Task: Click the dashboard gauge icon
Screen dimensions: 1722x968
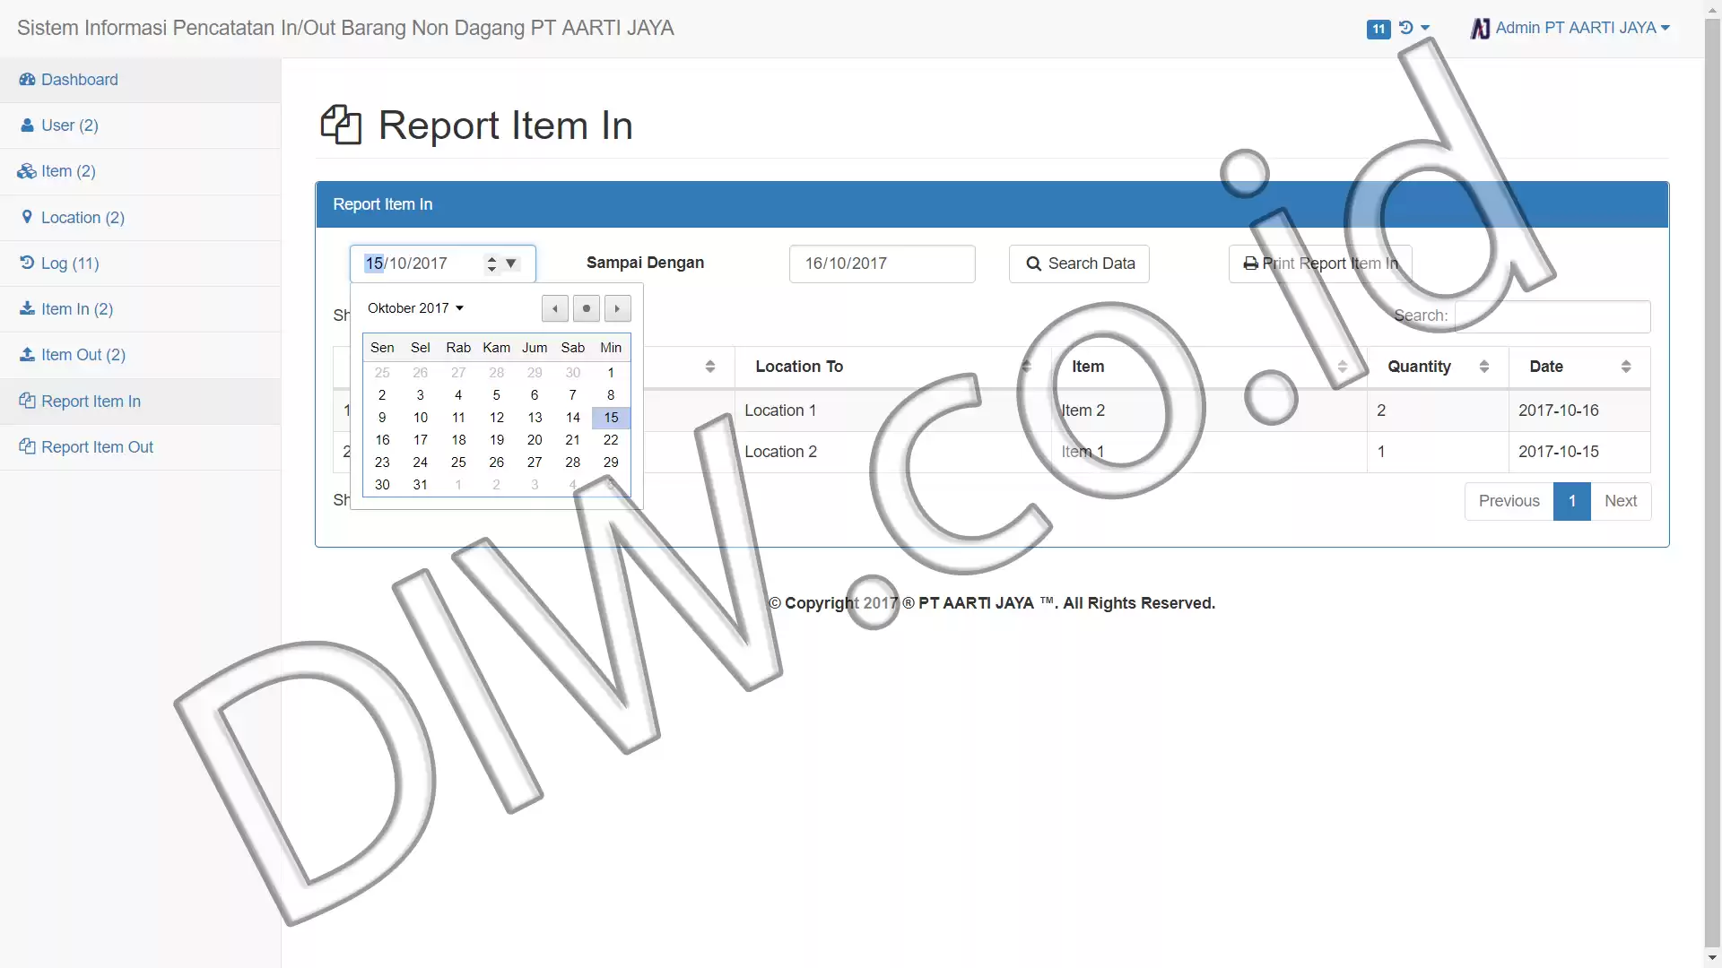Action: [x=27, y=80]
